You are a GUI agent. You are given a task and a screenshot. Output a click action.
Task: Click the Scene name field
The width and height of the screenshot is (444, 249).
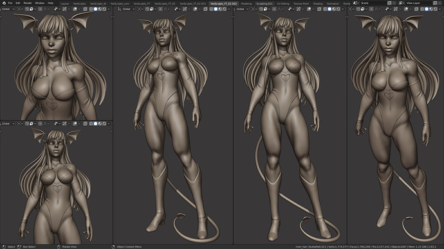click(373, 3)
